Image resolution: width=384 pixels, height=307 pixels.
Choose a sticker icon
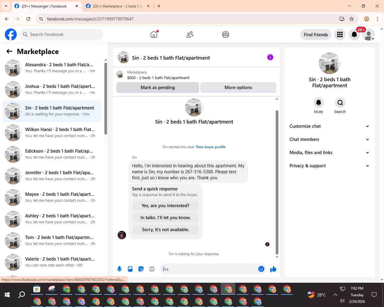click(x=141, y=269)
